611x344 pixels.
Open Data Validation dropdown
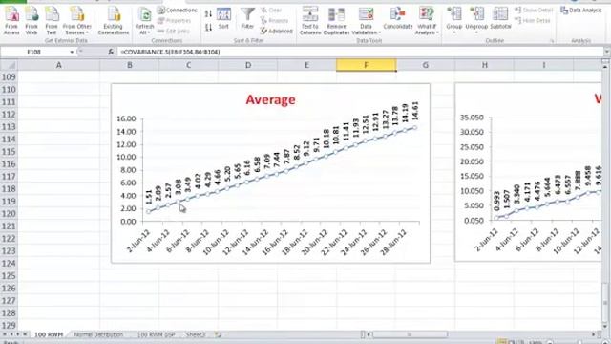[366, 21]
